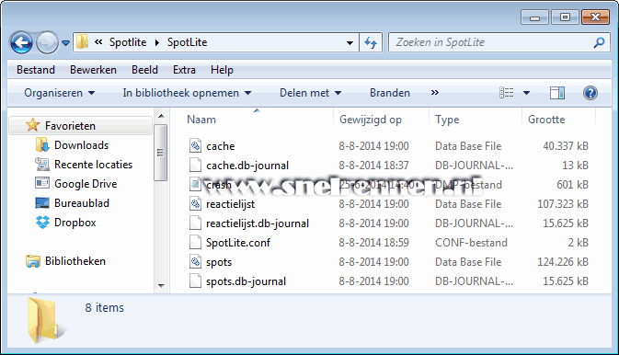Click the spots file database icon

click(195, 262)
